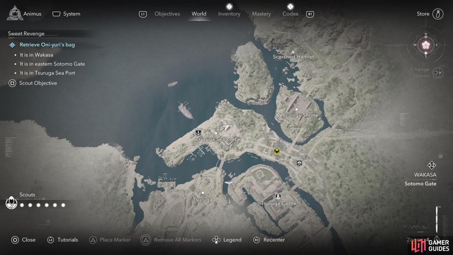Click the Tsuruga Castle icon
Screen dimensions: 453x255
pyautogui.click(x=278, y=196)
